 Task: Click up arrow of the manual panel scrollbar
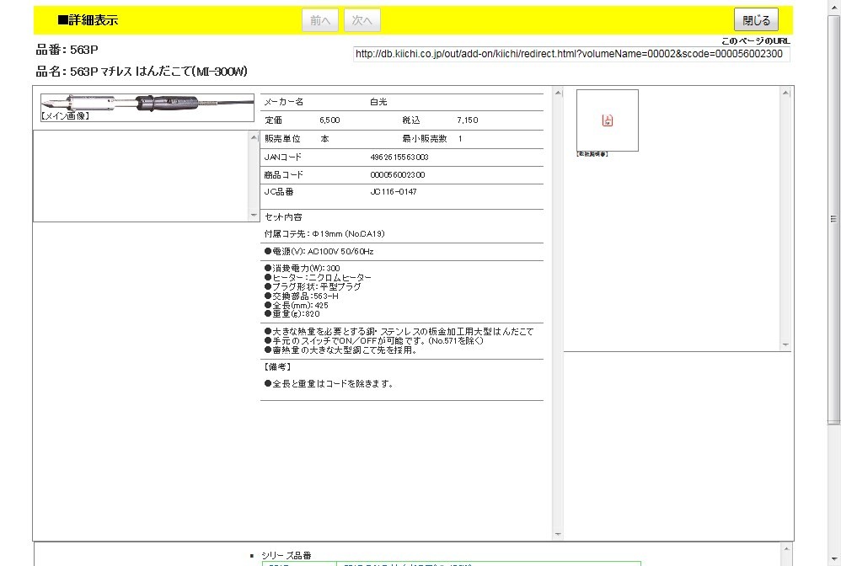(785, 93)
